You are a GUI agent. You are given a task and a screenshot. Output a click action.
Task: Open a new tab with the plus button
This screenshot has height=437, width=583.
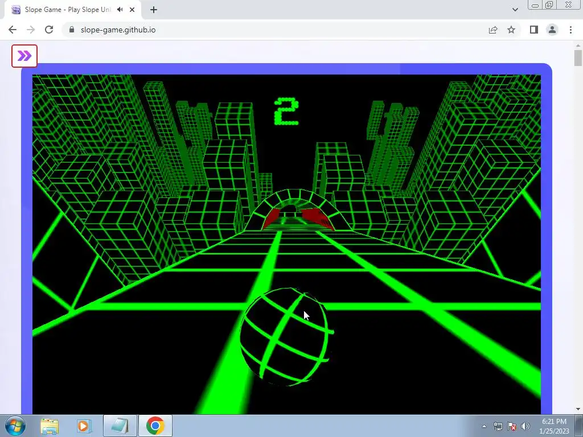pyautogui.click(x=154, y=10)
